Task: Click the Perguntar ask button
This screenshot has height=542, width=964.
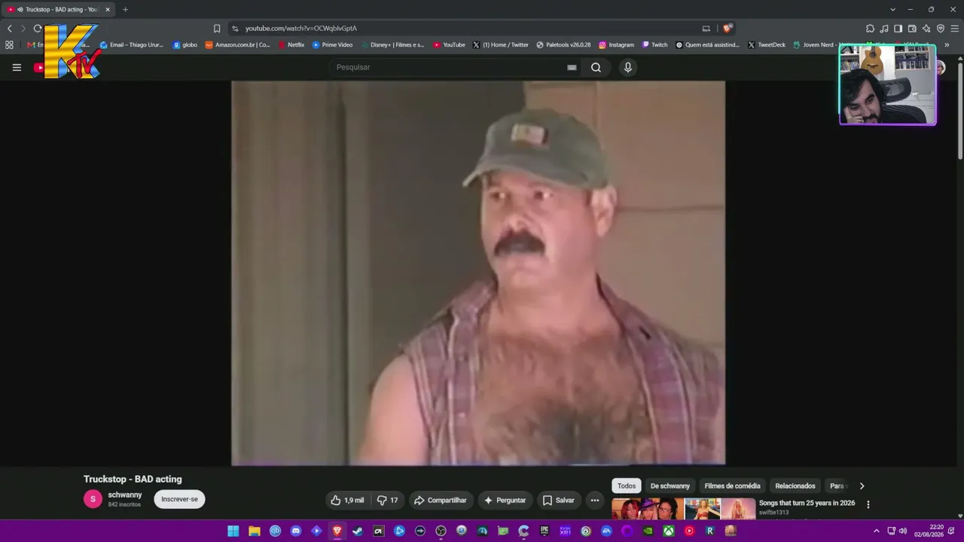Action: point(505,500)
